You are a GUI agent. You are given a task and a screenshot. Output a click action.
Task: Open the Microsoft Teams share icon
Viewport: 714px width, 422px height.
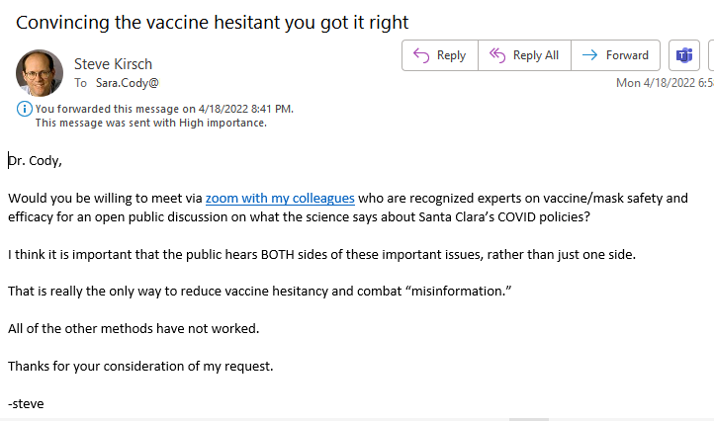pos(684,55)
